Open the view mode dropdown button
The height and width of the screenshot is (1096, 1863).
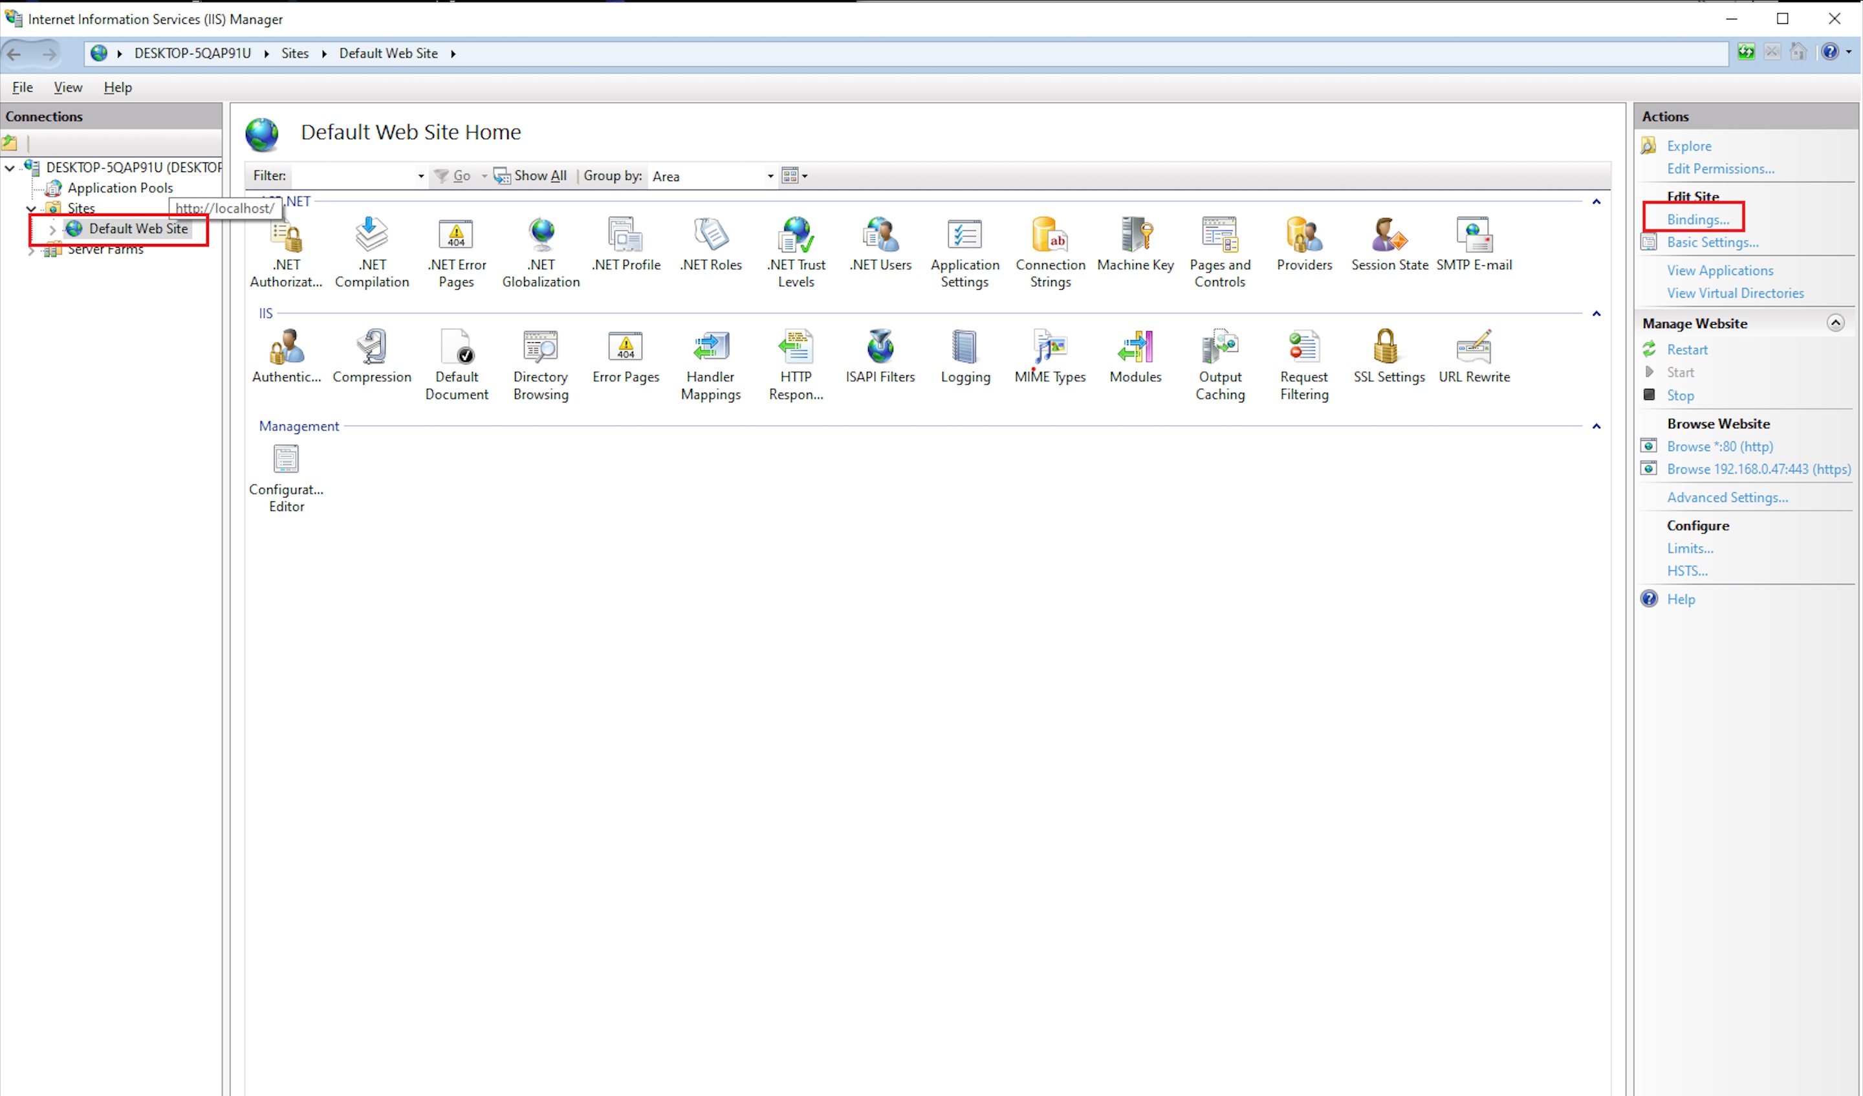(x=795, y=176)
